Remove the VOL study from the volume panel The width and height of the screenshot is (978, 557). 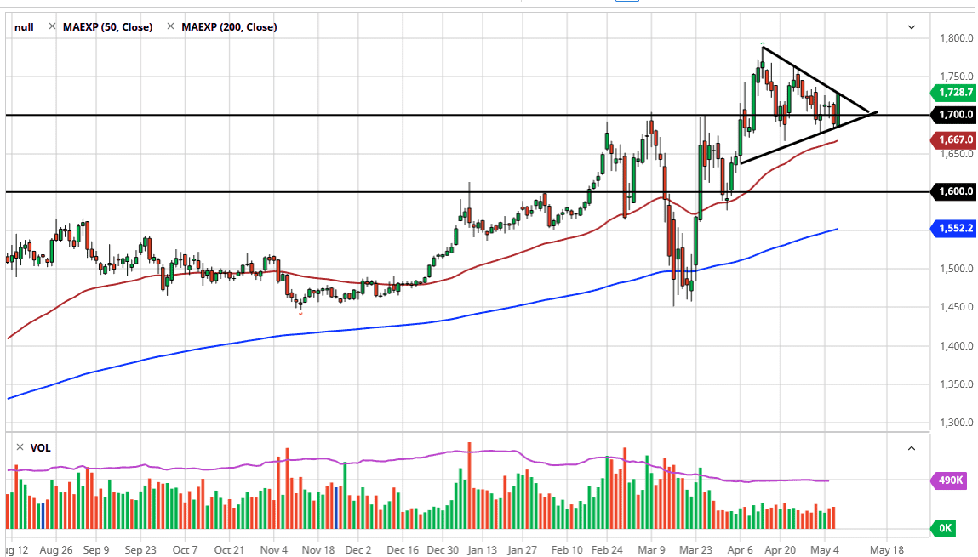pyautogui.click(x=19, y=447)
